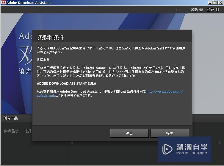
Task: Click the 条款和条件 dialog heading
Action: 51,38
